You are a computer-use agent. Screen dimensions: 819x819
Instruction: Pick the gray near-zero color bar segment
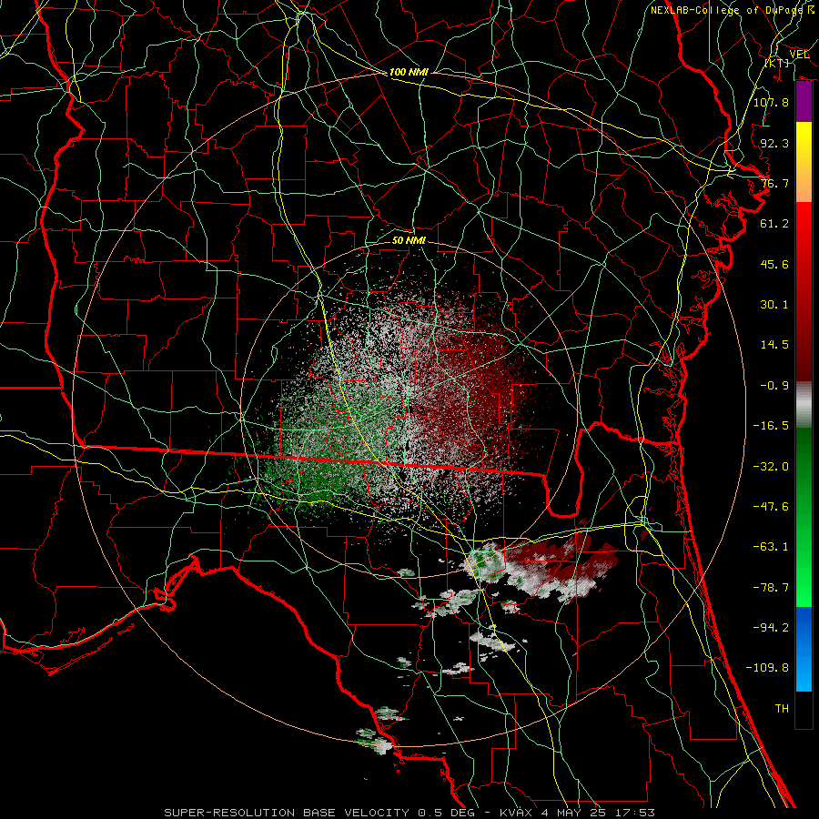(804, 403)
